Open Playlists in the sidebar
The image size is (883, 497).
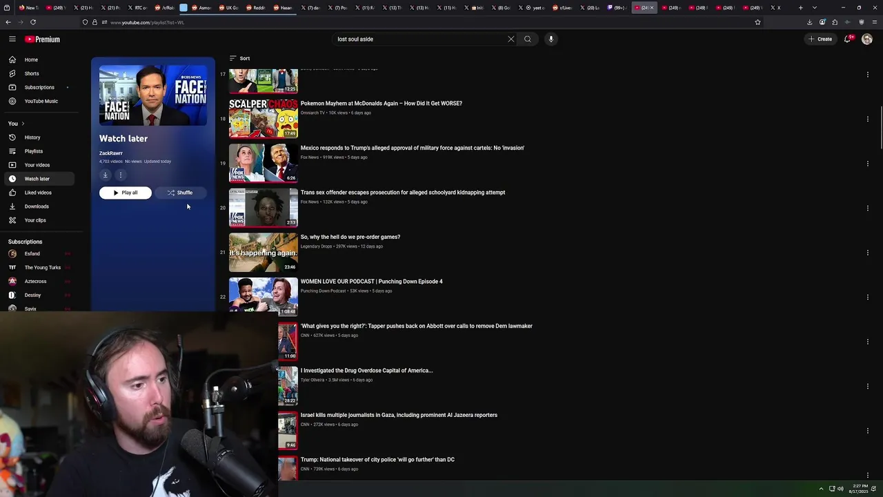pyautogui.click(x=39, y=151)
